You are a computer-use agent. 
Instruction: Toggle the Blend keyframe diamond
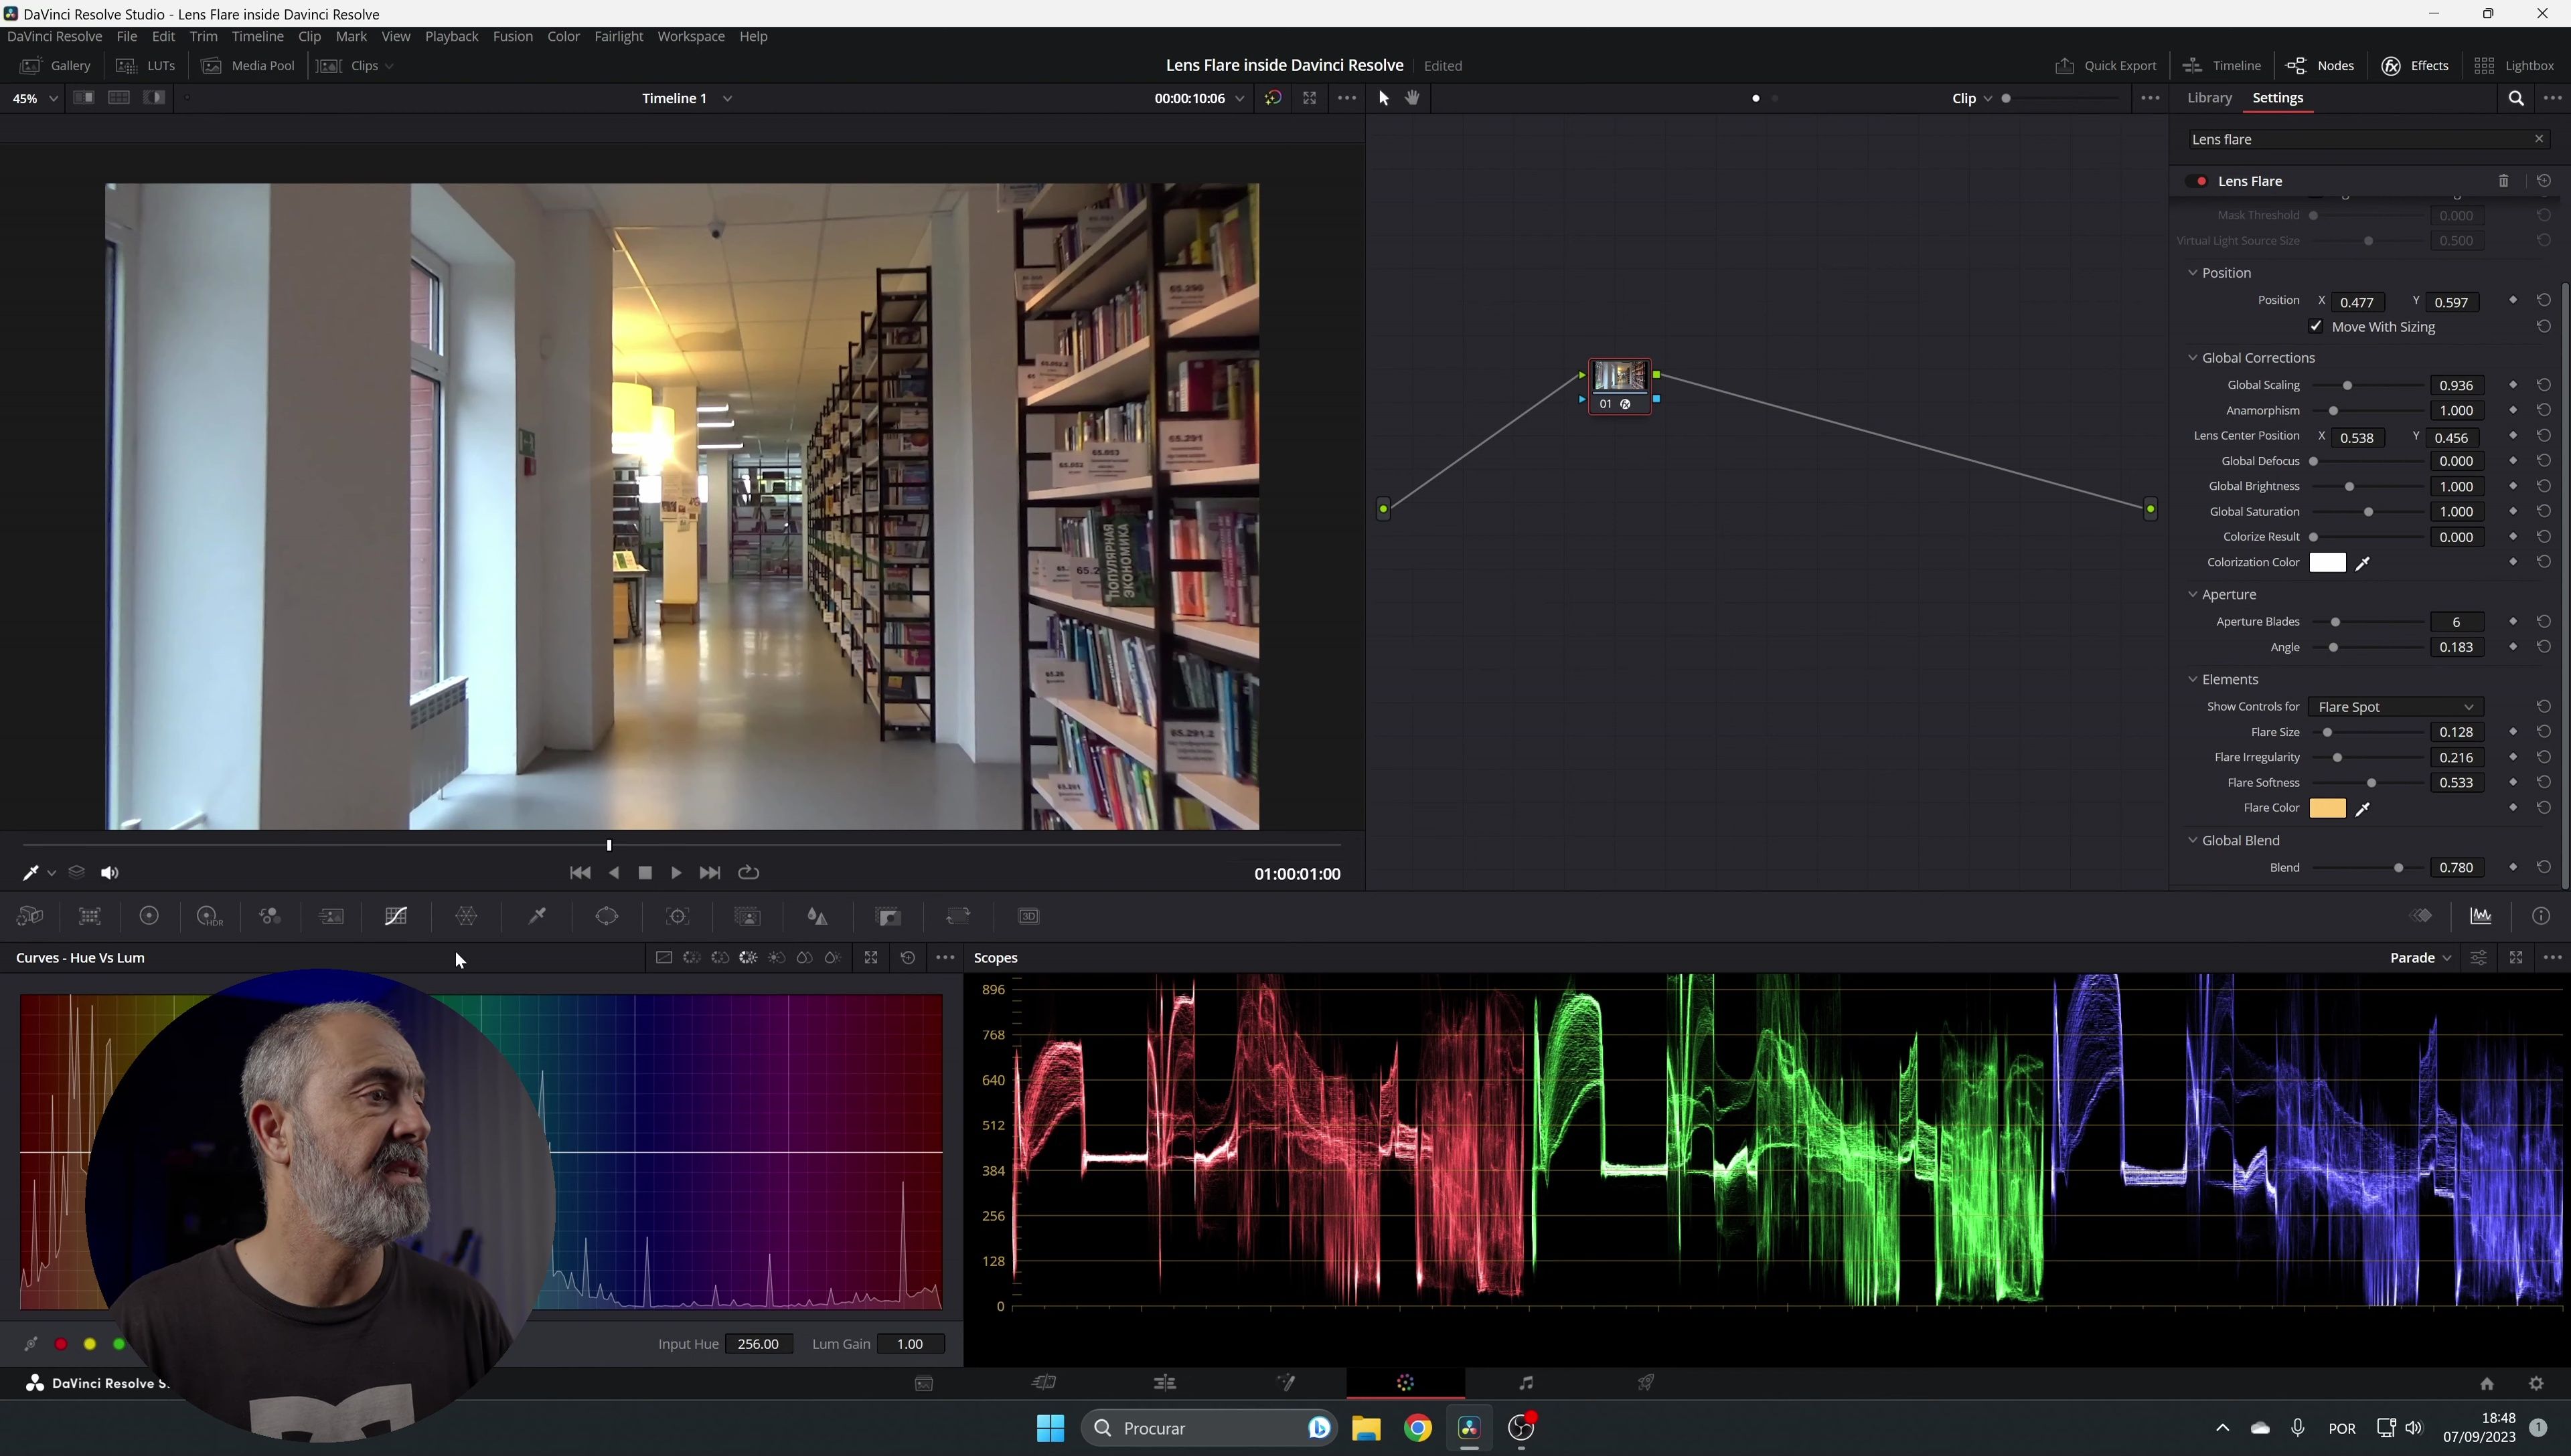[x=2513, y=868]
